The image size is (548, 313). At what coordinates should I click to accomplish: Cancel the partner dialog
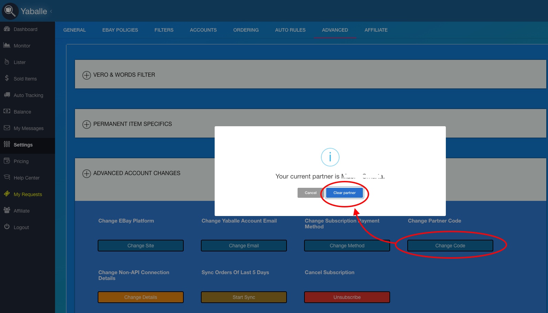click(x=310, y=193)
